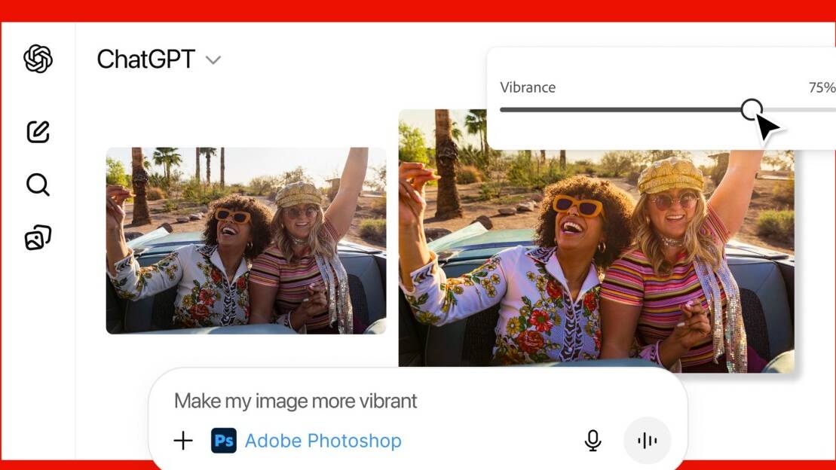The image size is (836, 470).
Task: Click the 75% vibrance value
Action: tap(822, 87)
